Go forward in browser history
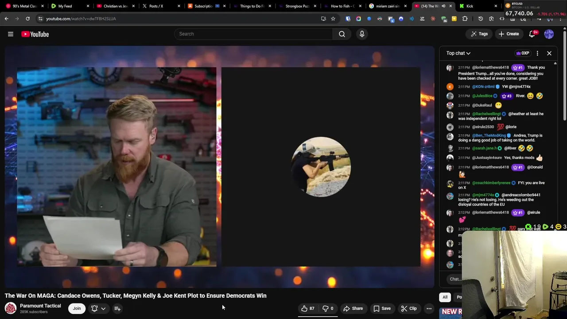The height and width of the screenshot is (319, 567). point(17,19)
